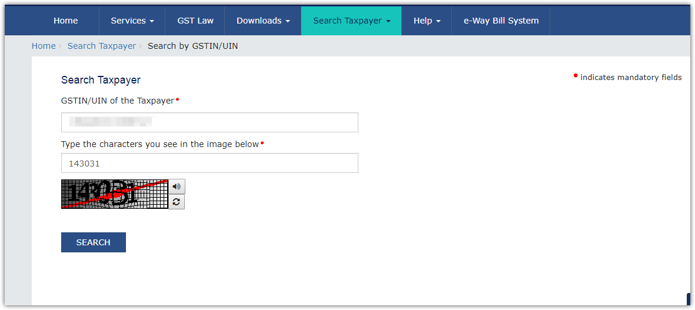Open the GST Law menu item
This screenshot has height=310, width=695.
[x=195, y=21]
